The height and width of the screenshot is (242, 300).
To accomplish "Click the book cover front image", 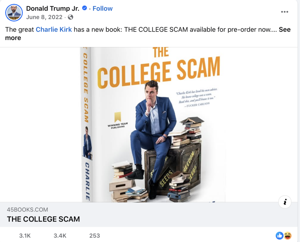I will 158,126.
